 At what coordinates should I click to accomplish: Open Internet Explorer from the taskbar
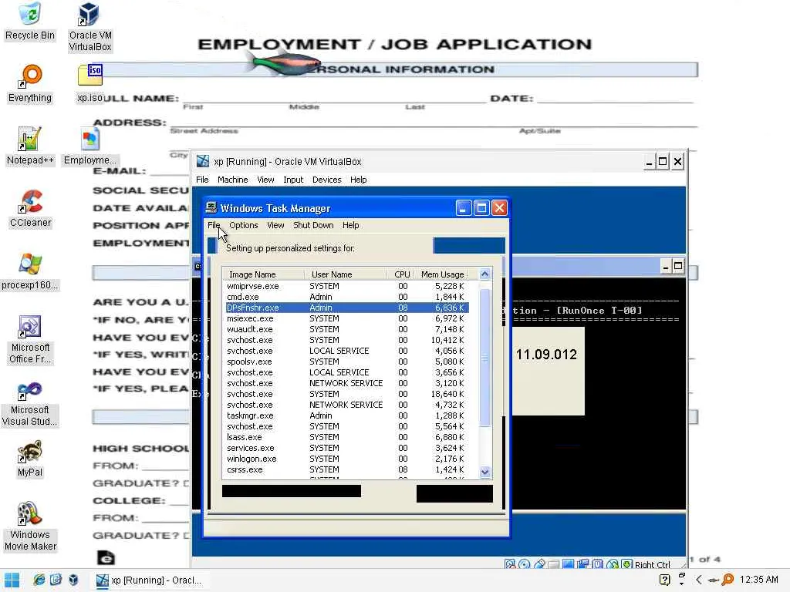(39, 580)
